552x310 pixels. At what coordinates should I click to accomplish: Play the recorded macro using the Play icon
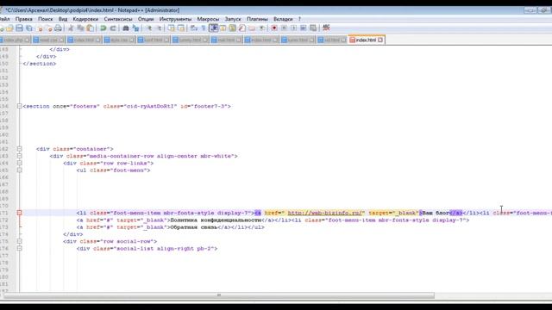click(x=293, y=28)
